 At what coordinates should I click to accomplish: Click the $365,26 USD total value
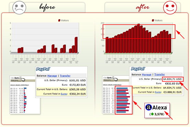(x=78, y=89)
